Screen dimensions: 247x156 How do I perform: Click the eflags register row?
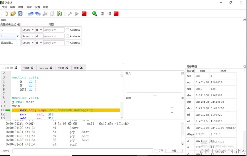point(211,134)
